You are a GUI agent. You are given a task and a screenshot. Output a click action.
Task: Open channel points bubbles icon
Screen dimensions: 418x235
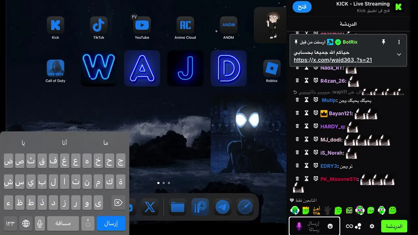(x=358, y=226)
